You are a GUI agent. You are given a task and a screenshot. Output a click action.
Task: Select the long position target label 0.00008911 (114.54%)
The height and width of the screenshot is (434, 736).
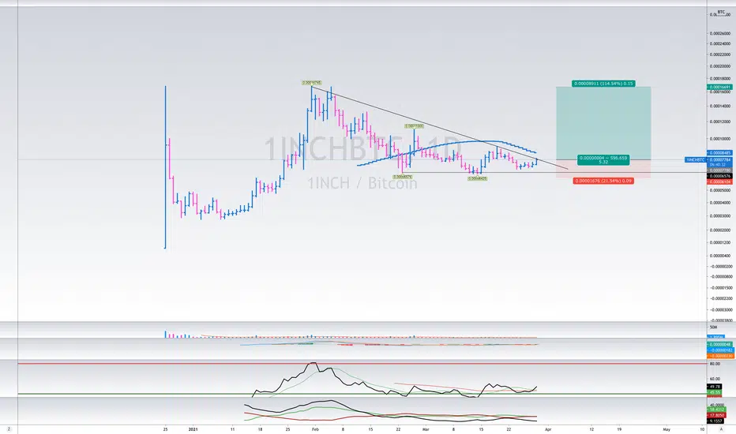[603, 84]
